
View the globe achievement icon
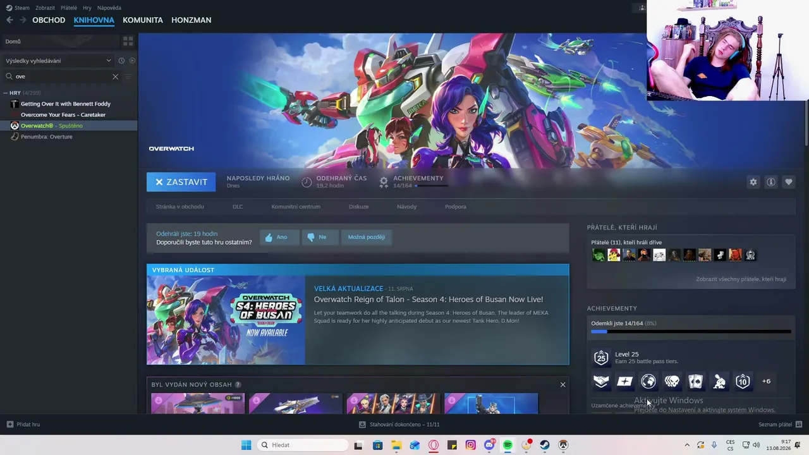click(x=648, y=381)
